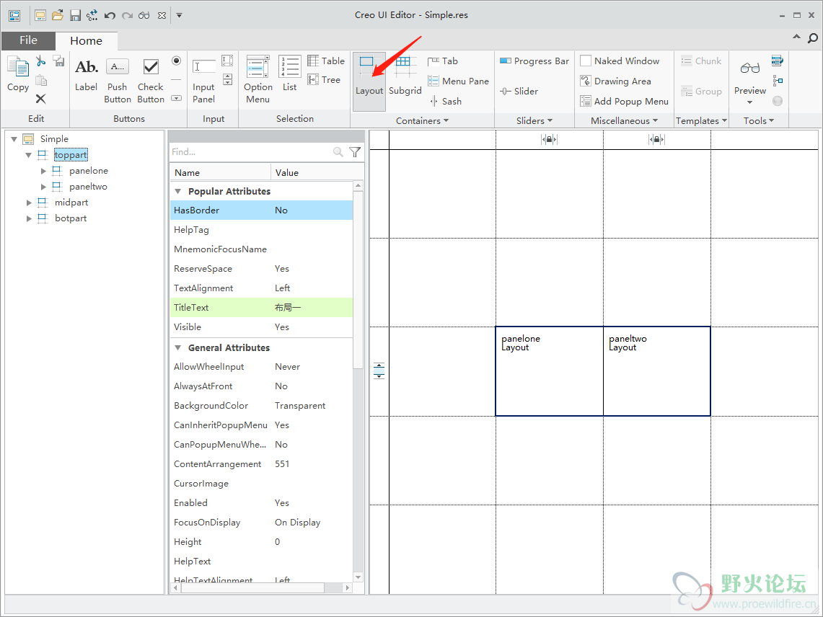Open the quick access toolbar customize arrow
The width and height of the screenshot is (823, 617).
pyautogui.click(x=179, y=15)
